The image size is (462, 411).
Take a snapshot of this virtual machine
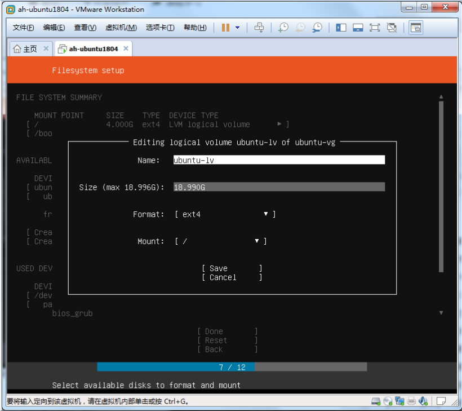tap(283, 28)
